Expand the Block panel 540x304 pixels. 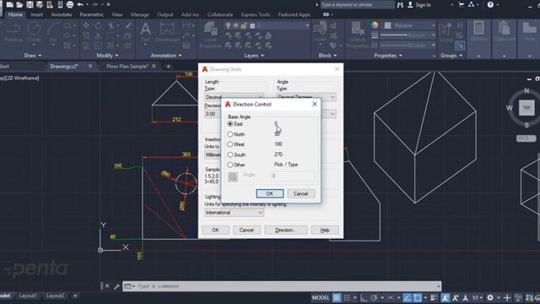[327, 56]
